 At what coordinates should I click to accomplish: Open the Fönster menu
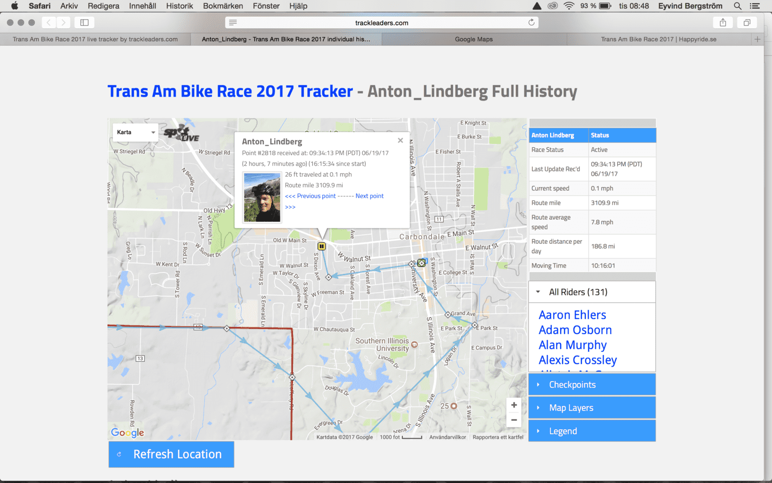(x=266, y=6)
